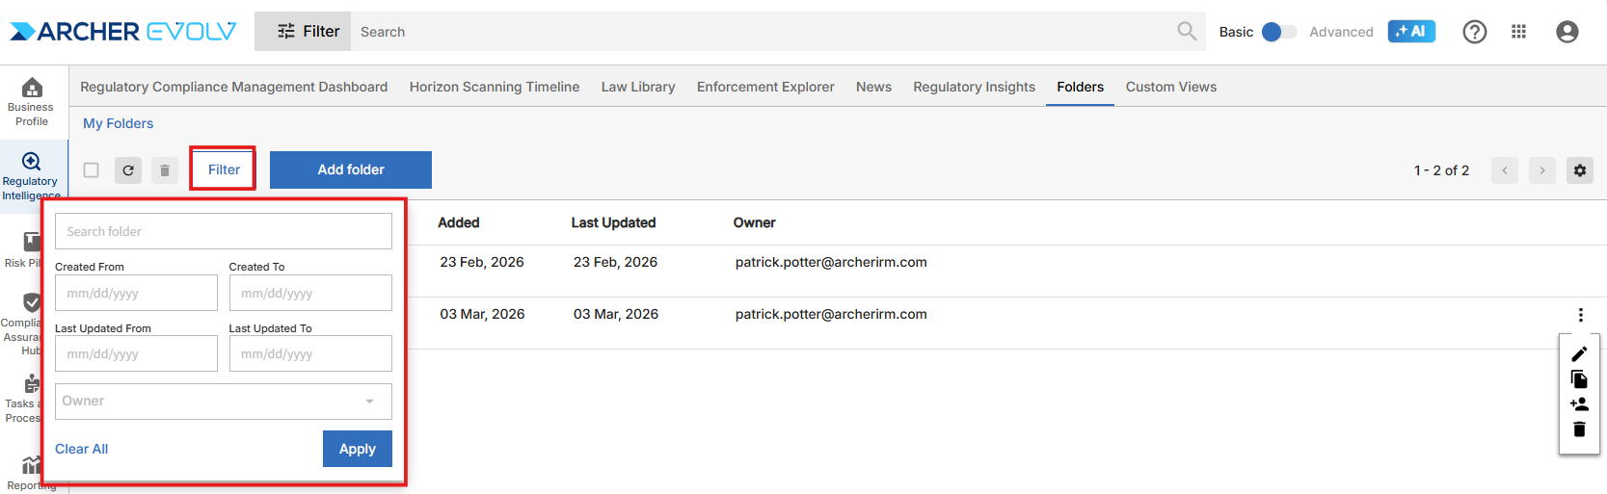Switch to the Law Library tab
1607x494 pixels.
(x=638, y=87)
